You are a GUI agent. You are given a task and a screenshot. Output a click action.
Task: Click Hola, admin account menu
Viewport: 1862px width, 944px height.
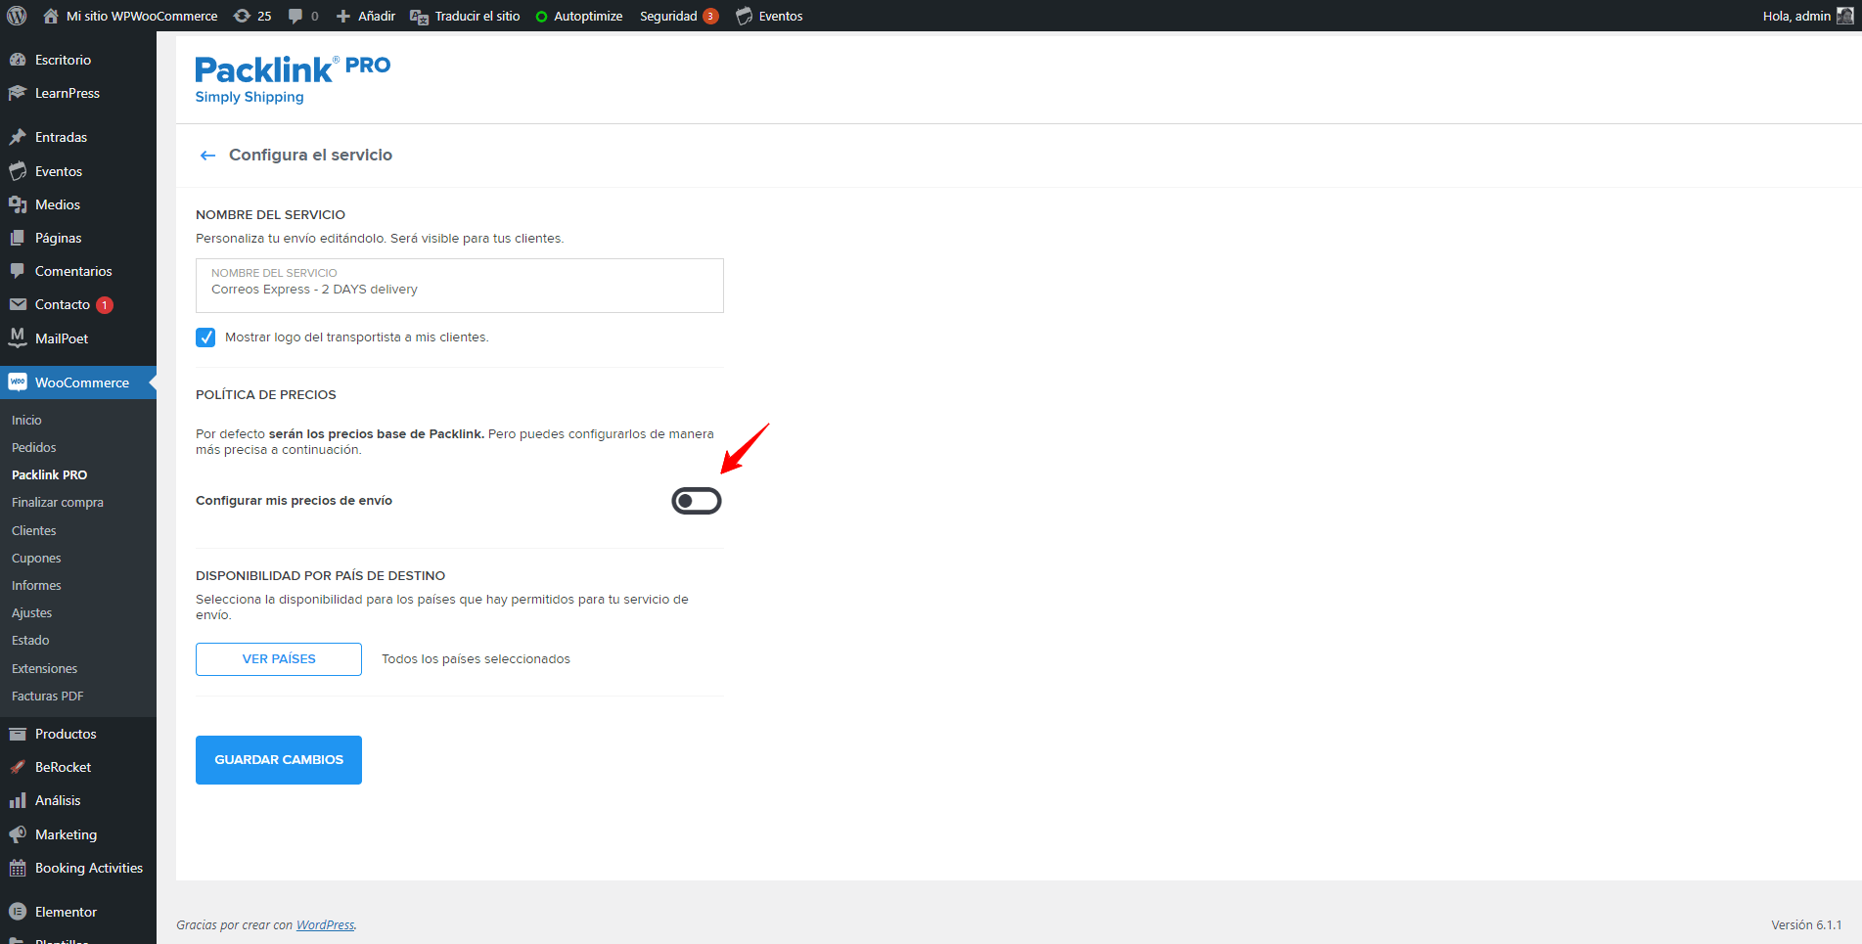(x=1807, y=16)
